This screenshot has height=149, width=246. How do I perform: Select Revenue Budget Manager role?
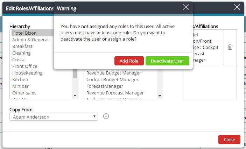(114, 73)
